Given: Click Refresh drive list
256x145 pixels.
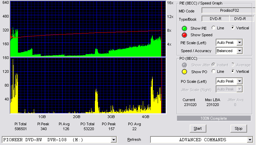Looking at the screenshot, I should (x=134, y=139).
